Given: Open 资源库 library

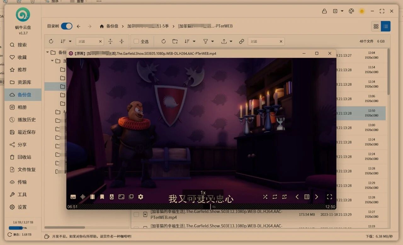Looking at the screenshot, I should click(23, 82).
